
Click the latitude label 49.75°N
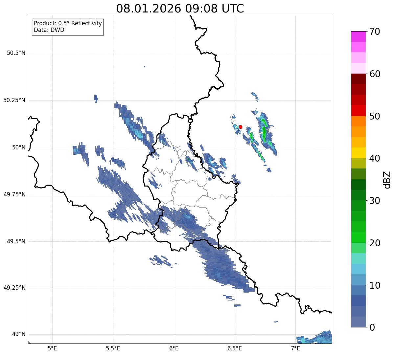[14, 194]
